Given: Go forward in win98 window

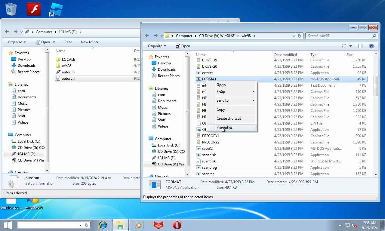Looking at the screenshot, I should click(156, 35).
